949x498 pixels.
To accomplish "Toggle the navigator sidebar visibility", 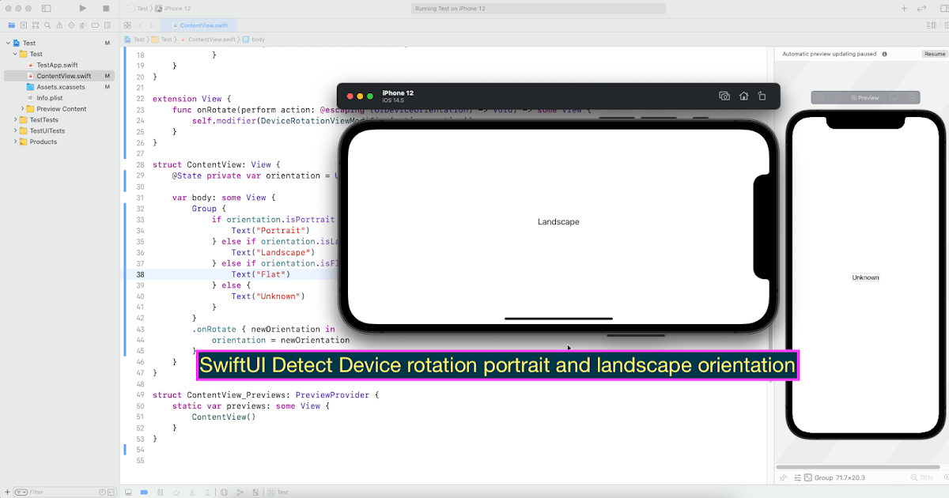I will [45, 8].
